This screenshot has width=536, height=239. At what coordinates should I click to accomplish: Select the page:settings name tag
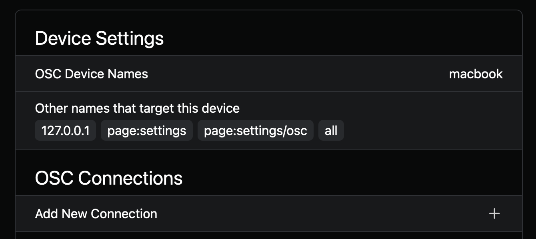click(147, 131)
